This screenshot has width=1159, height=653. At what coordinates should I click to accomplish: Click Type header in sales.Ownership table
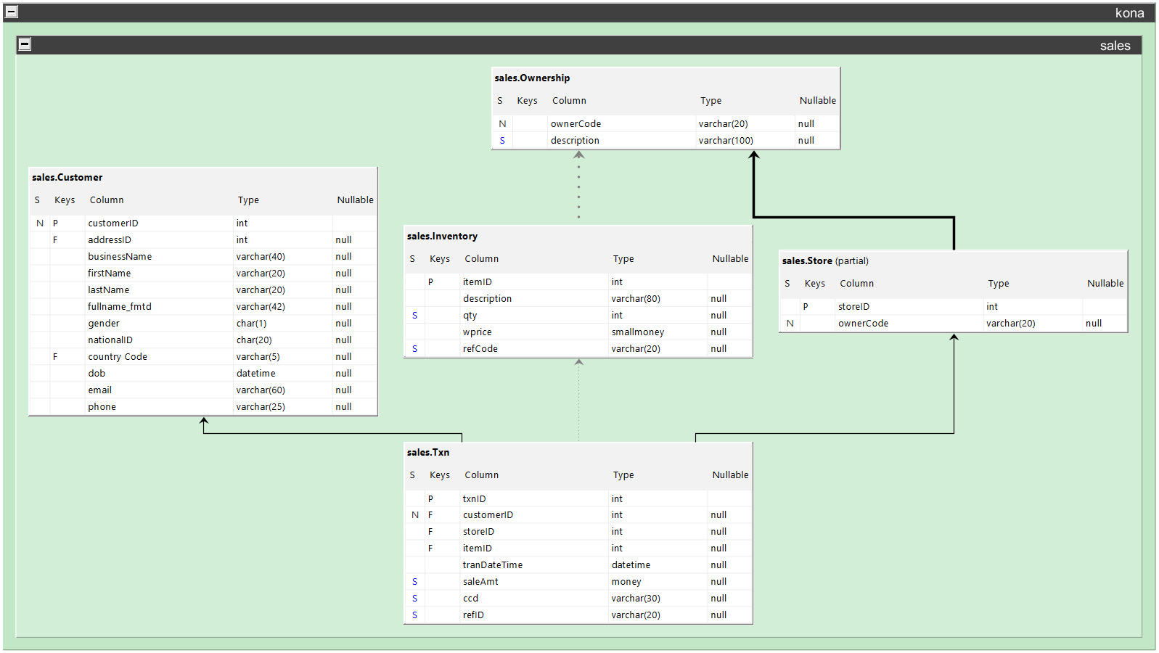710,100
